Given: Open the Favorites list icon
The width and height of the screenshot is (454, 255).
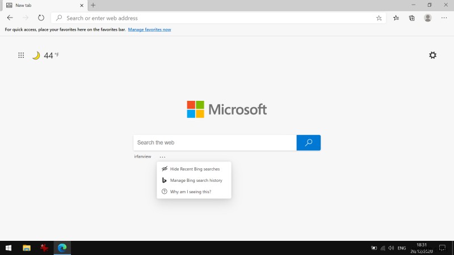Looking at the screenshot, I should 396,18.
